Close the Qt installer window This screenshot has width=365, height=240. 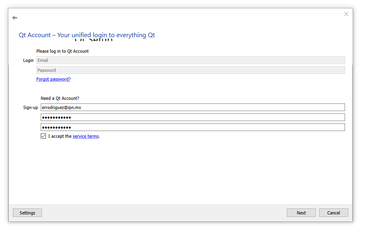[346, 14]
